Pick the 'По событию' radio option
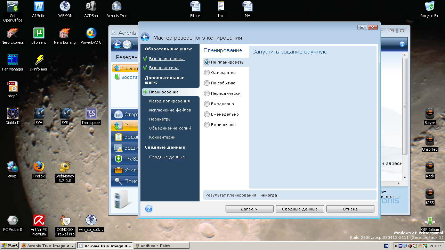Viewport: 445px width, 250px height. pos(207,83)
